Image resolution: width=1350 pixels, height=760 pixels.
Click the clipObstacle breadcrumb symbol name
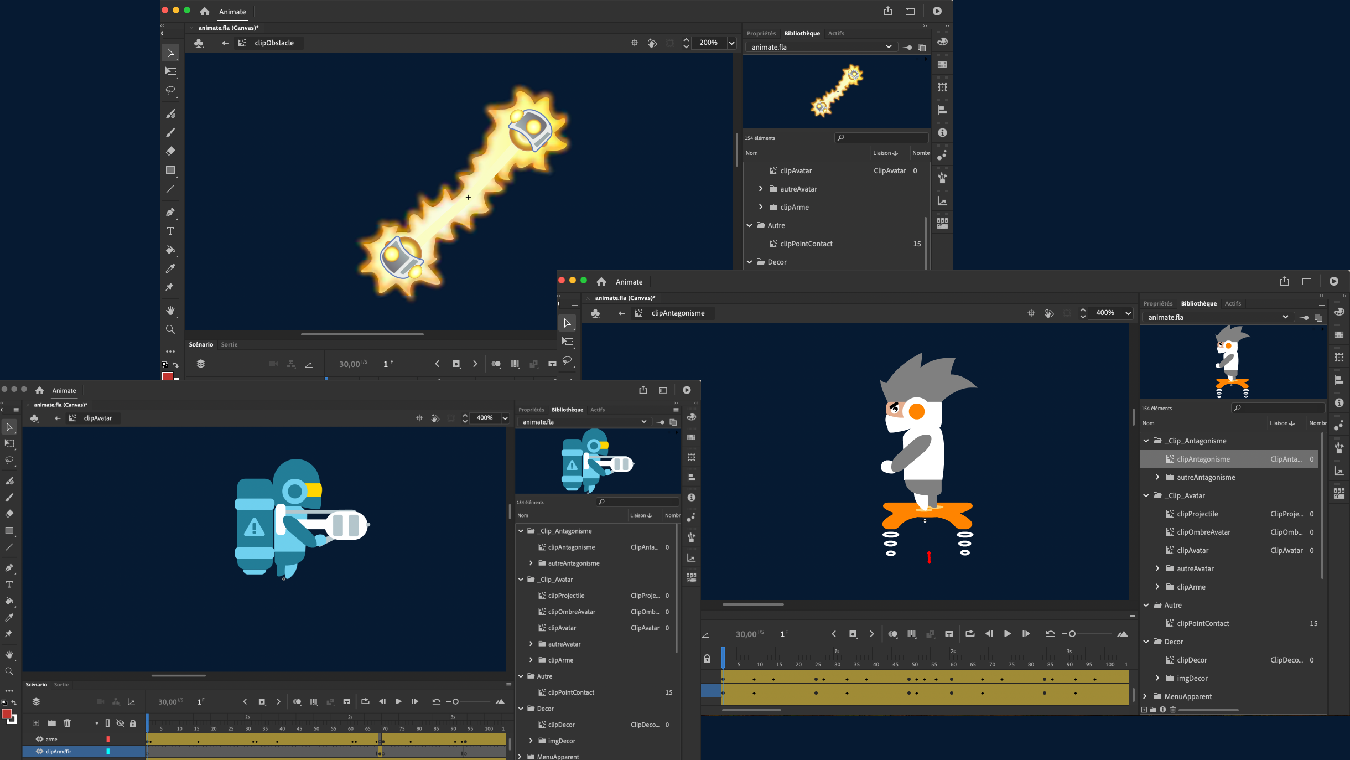pos(274,43)
